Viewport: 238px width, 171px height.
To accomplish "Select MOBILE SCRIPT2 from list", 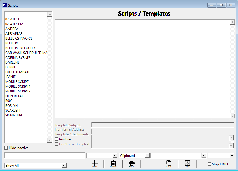I will click(18, 91).
